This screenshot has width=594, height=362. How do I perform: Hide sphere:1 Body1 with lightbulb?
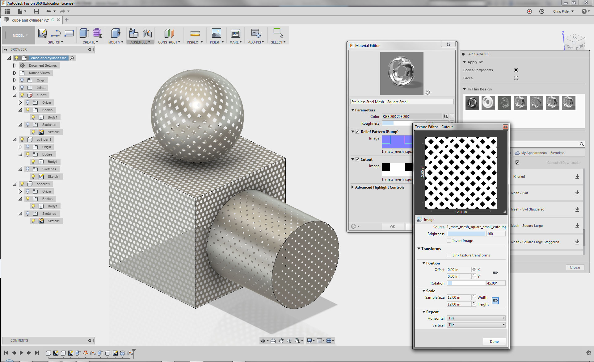[x=33, y=206]
